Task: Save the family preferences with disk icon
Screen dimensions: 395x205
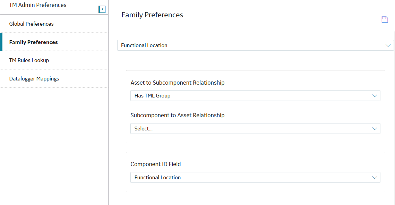Action: (385, 19)
